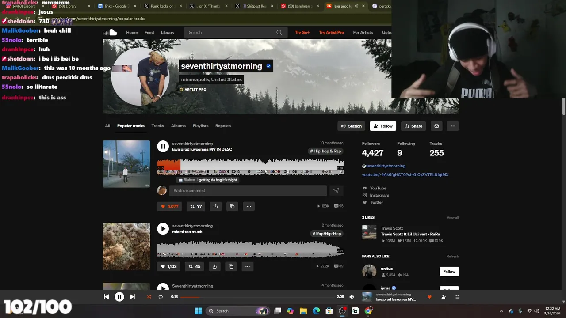Click the volume speaker icon in the player bar
This screenshot has width=566, height=318.
pos(352,297)
